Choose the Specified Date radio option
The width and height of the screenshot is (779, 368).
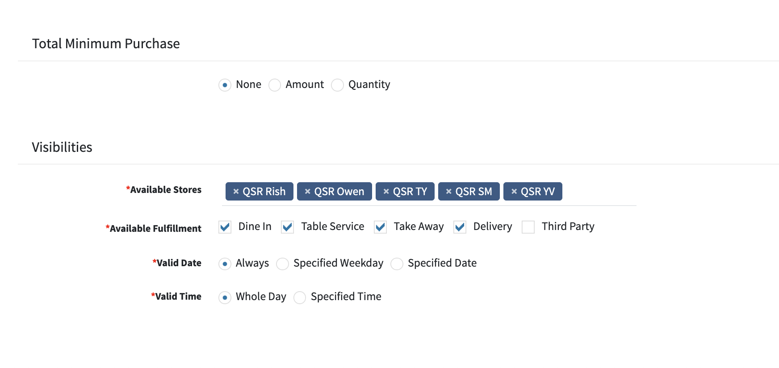(397, 264)
